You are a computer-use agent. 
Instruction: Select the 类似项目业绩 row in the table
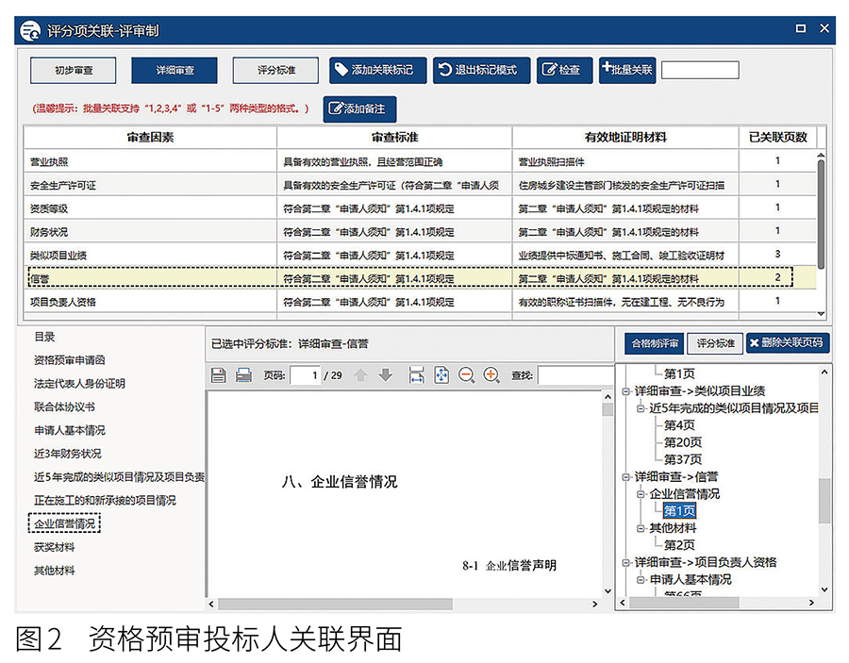151,255
